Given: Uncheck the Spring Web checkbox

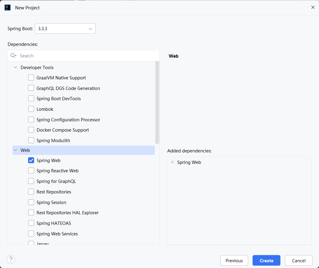Looking at the screenshot, I should (31, 160).
